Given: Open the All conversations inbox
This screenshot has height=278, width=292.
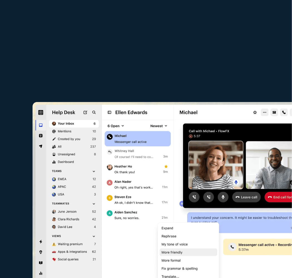Looking at the screenshot, I should (74, 147).
